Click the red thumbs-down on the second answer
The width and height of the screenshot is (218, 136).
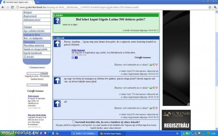point(156,88)
